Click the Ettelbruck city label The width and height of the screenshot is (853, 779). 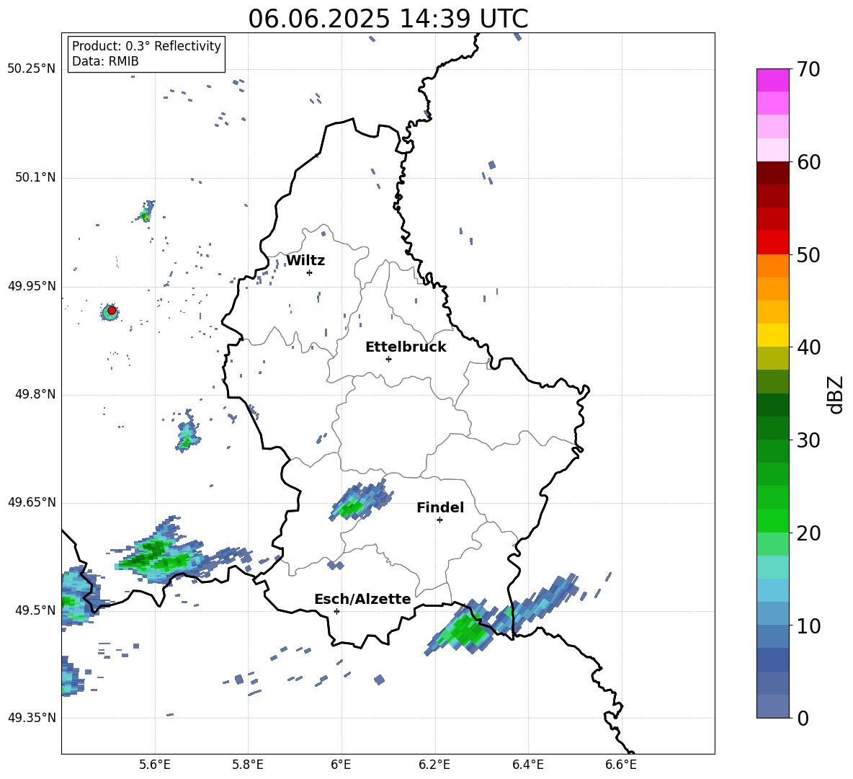tap(406, 347)
